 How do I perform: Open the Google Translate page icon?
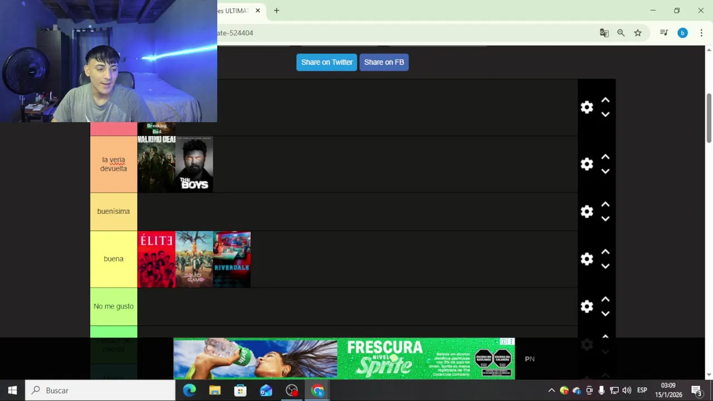tap(604, 33)
